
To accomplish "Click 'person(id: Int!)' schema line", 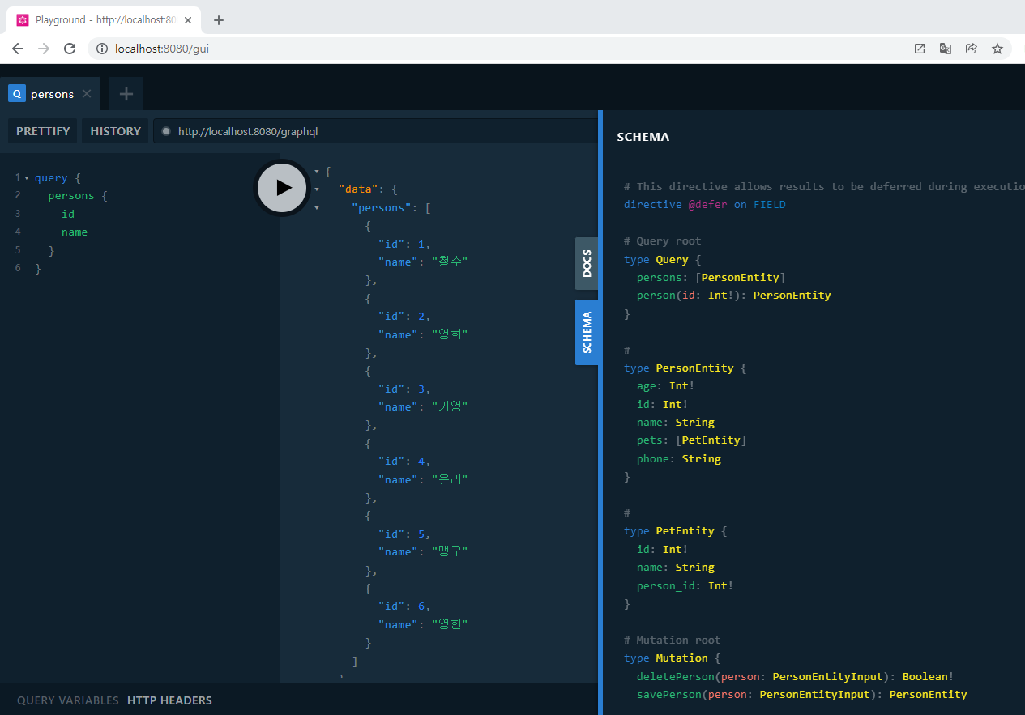I will coord(734,296).
